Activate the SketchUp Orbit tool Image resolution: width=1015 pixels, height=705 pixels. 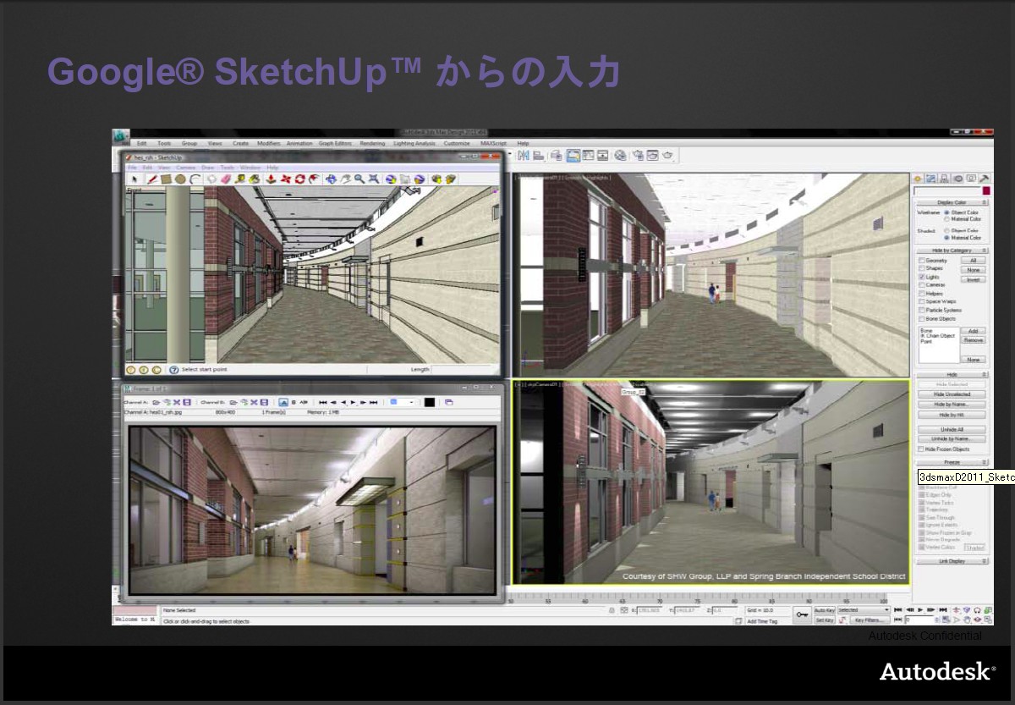point(331,179)
